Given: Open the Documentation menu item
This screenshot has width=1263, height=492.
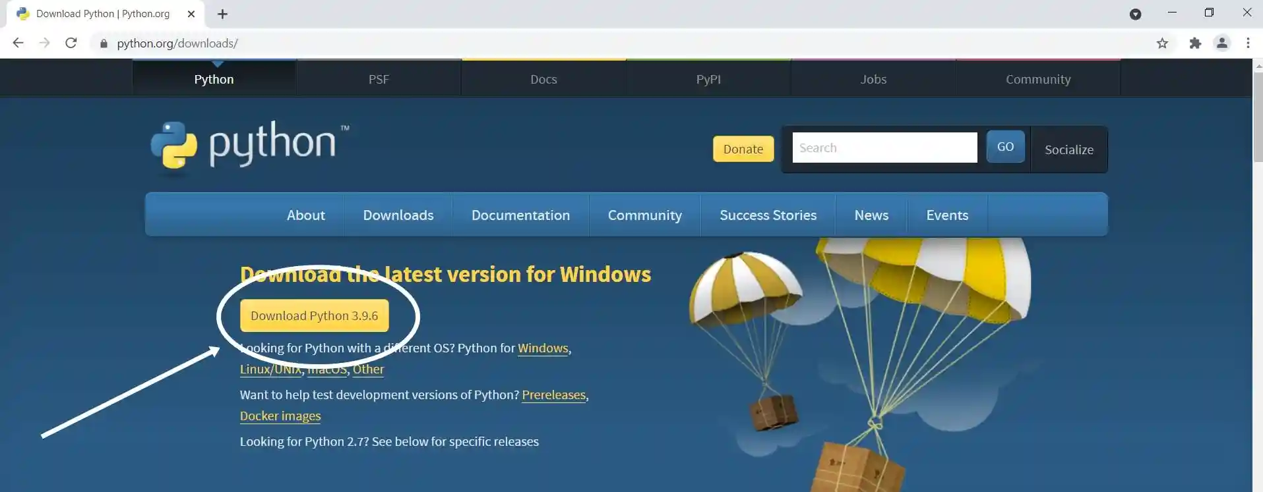Looking at the screenshot, I should (x=520, y=215).
